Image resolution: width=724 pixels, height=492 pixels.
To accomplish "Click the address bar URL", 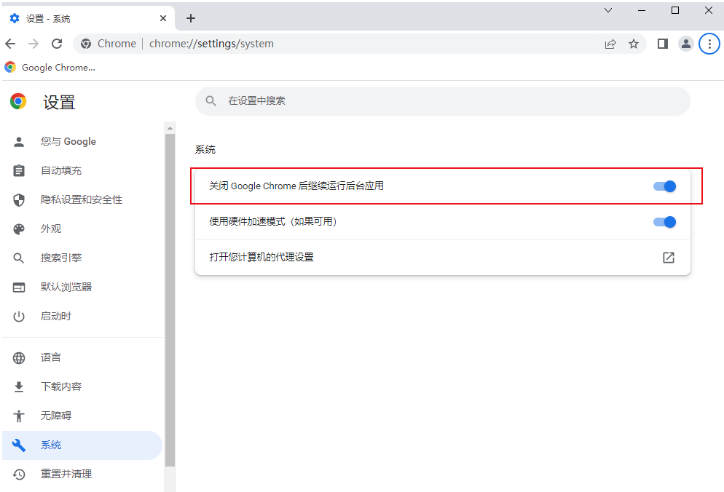I will click(211, 44).
